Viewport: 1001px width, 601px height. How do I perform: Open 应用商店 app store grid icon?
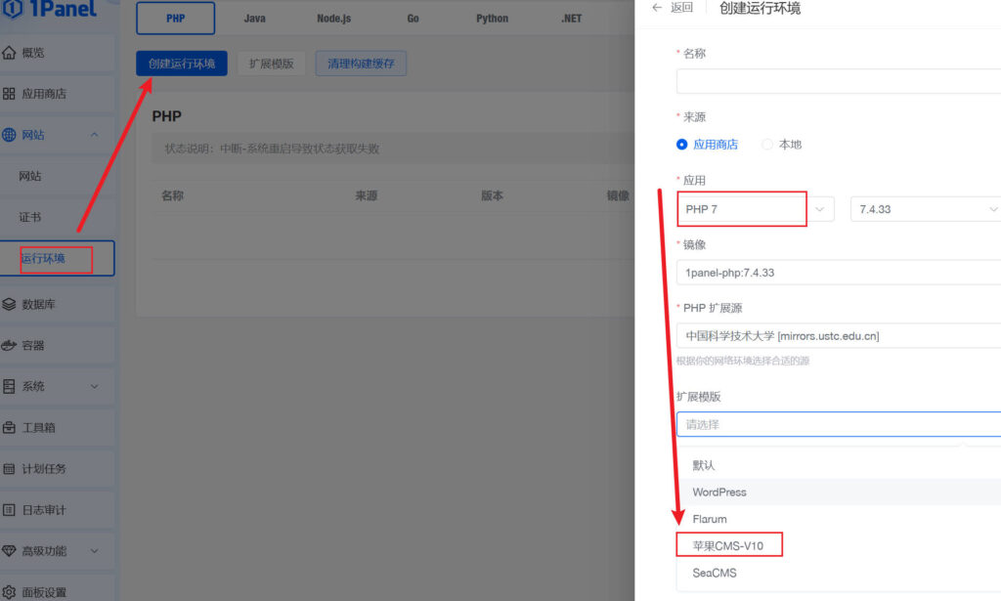point(9,94)
